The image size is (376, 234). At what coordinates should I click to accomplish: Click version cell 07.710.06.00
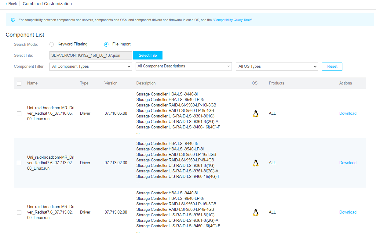coord(116,113)
